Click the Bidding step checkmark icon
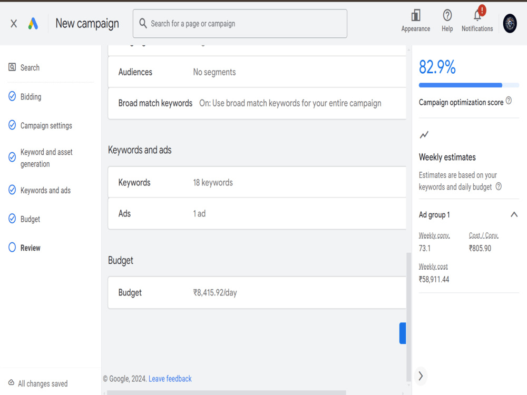 coord(12,96)
